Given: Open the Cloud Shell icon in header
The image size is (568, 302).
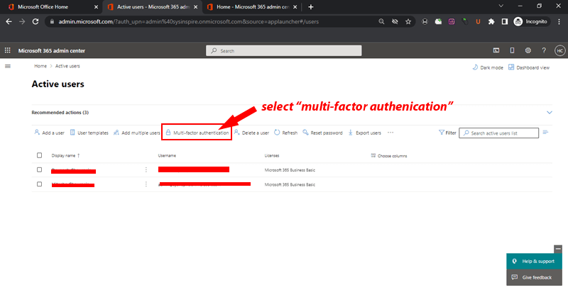Looking at the screenshot, I should [496, 50].
